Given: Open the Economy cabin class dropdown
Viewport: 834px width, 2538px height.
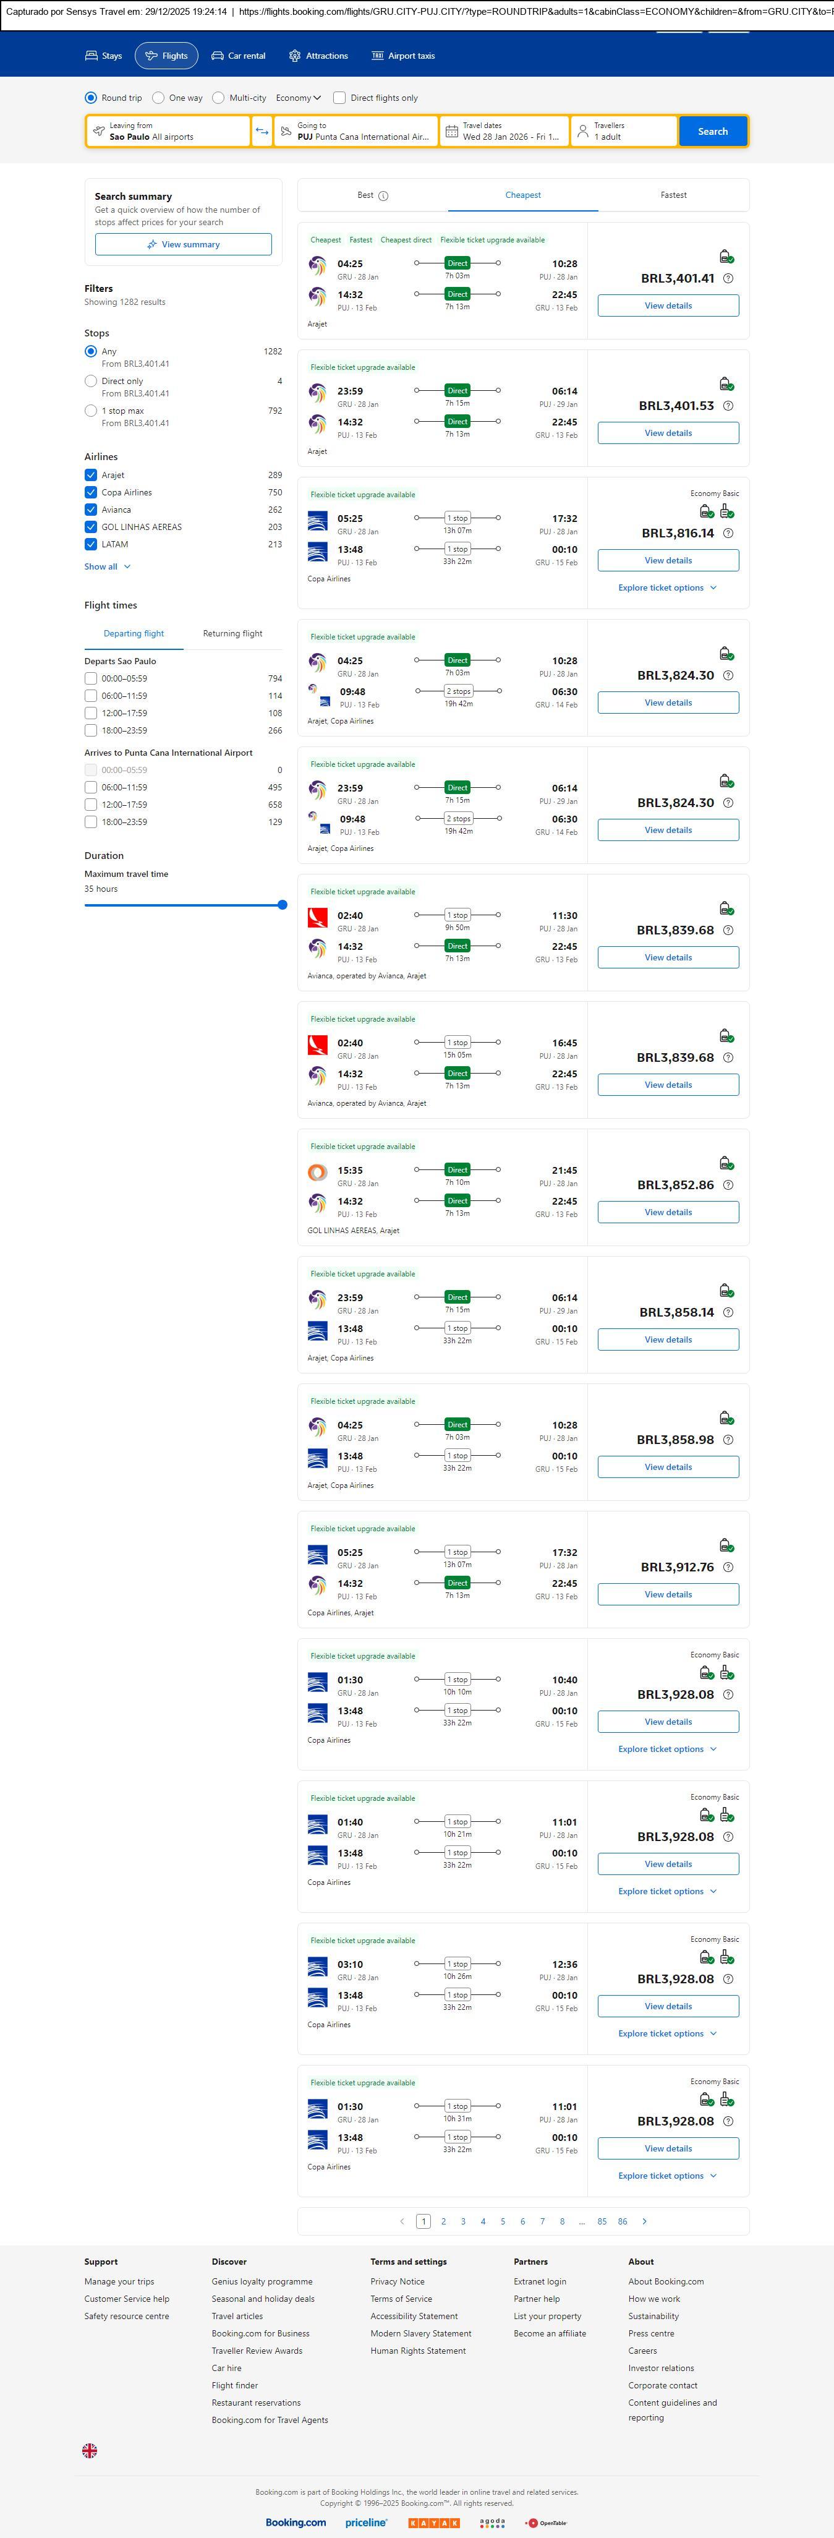Looking at the screenshot, I should click(x=299, y=98).
